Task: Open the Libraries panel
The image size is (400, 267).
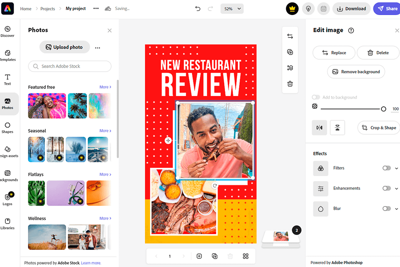Action: click(x=7, y=224)
